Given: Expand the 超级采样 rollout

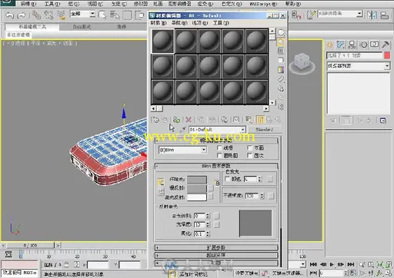Looking at the screenshot, I should pyautogui.click(x=216, y=255).
